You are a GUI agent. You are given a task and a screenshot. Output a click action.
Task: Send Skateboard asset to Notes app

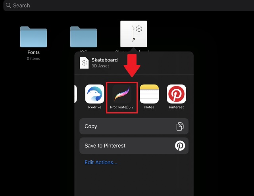point(149,94)
